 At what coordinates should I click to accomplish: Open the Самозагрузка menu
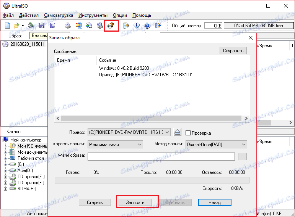click(59, 15)
